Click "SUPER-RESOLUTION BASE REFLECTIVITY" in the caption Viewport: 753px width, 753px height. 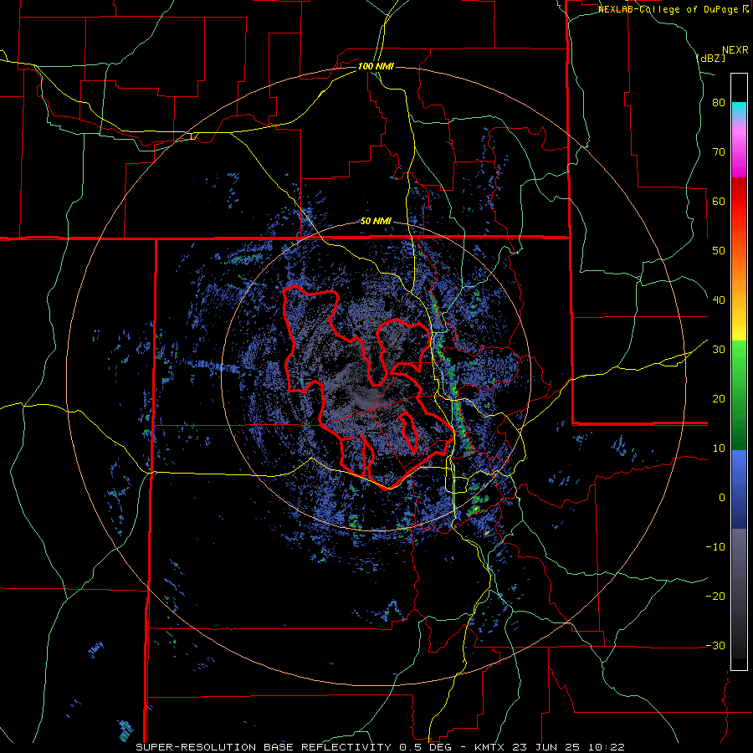coord(262,747)
